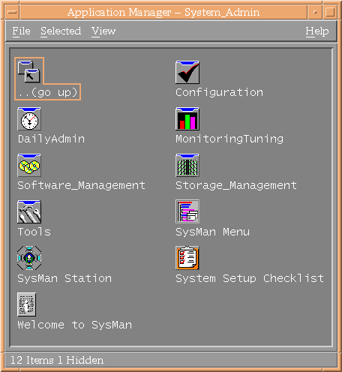
Task: Select the SysMan Station icon
Action: [x=29, y=258]
